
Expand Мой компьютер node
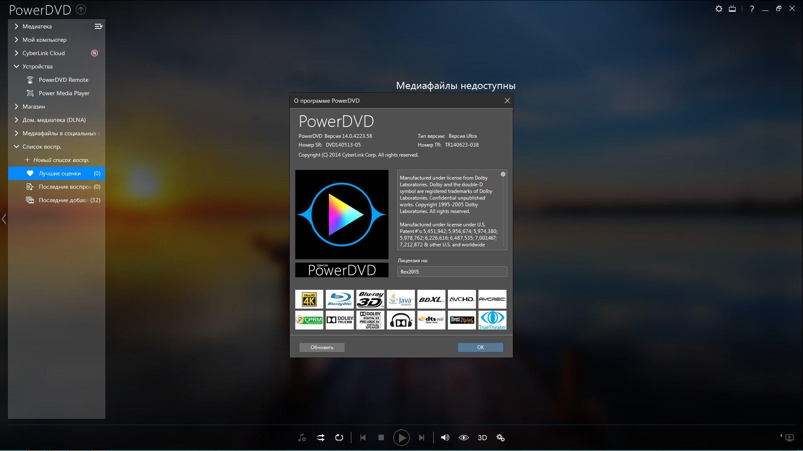point(16,40)
